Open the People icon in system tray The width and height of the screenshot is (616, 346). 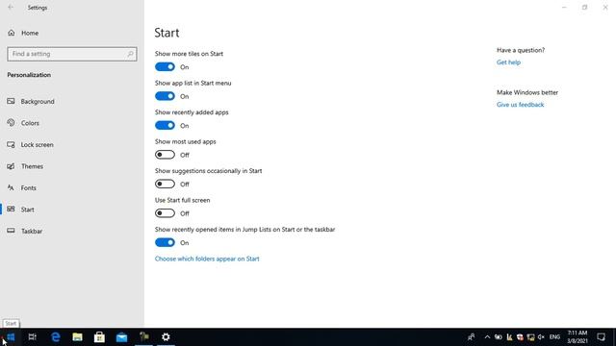tap(471, 337)
